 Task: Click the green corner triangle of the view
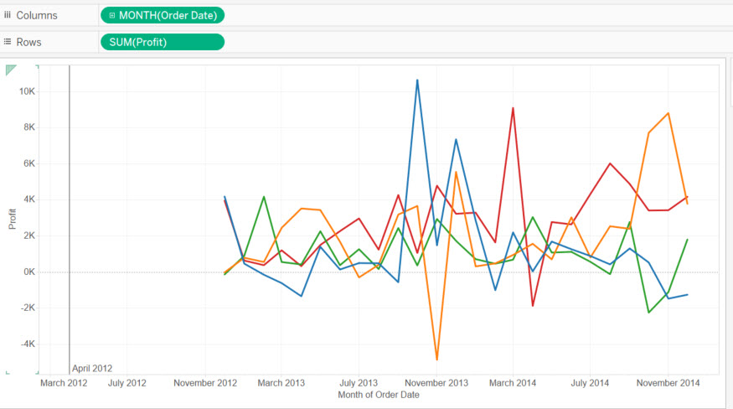pos(10,70)
